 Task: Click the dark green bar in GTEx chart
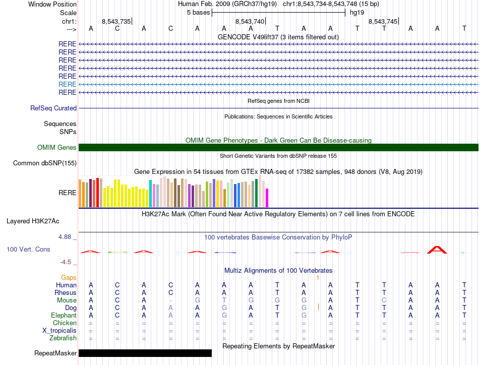click(x=257, y=193)
